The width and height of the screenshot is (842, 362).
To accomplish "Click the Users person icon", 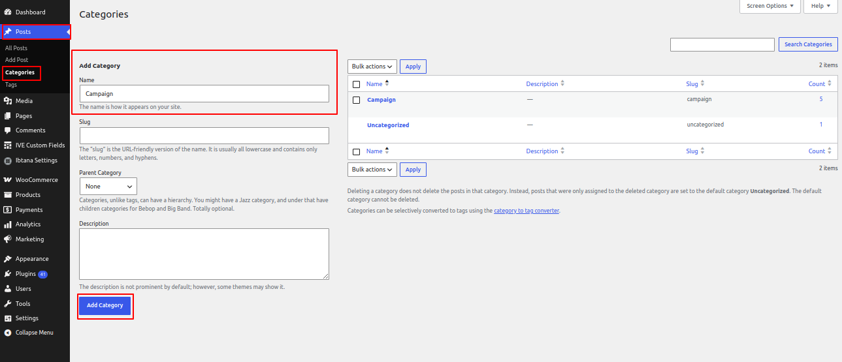I will click(8, 289).
